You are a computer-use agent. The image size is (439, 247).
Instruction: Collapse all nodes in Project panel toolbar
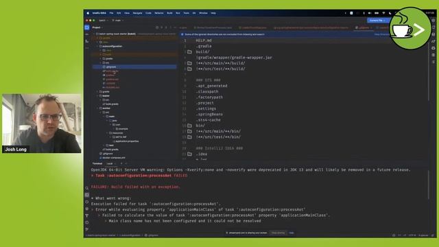point(166,27)
